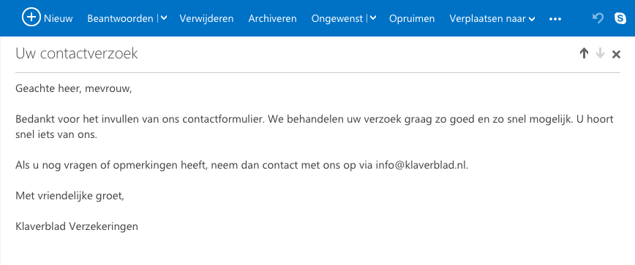Screen dimensions: 635x265
Task: Archive the email with Archiveren
Action: tap(272, 18)
